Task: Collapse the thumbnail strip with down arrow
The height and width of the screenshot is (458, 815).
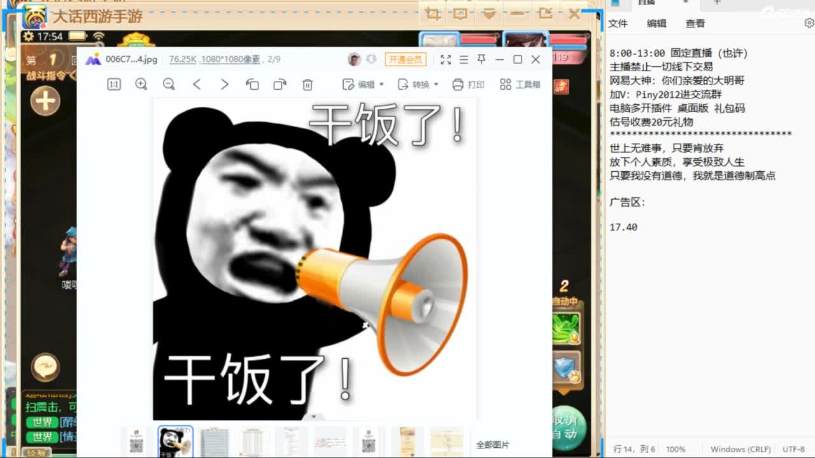Action: tap(314, 417)
